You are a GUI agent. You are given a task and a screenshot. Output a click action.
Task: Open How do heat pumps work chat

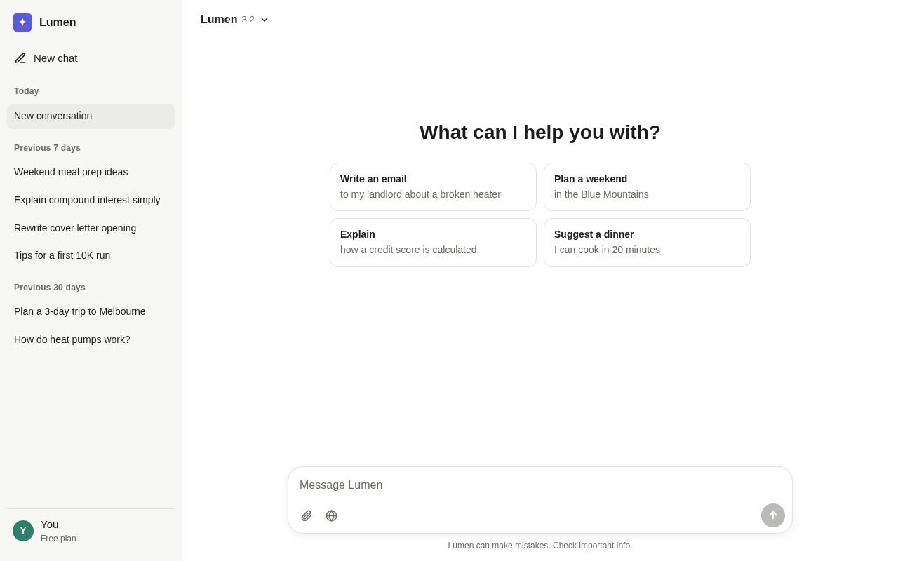click(x=91, y=340)
